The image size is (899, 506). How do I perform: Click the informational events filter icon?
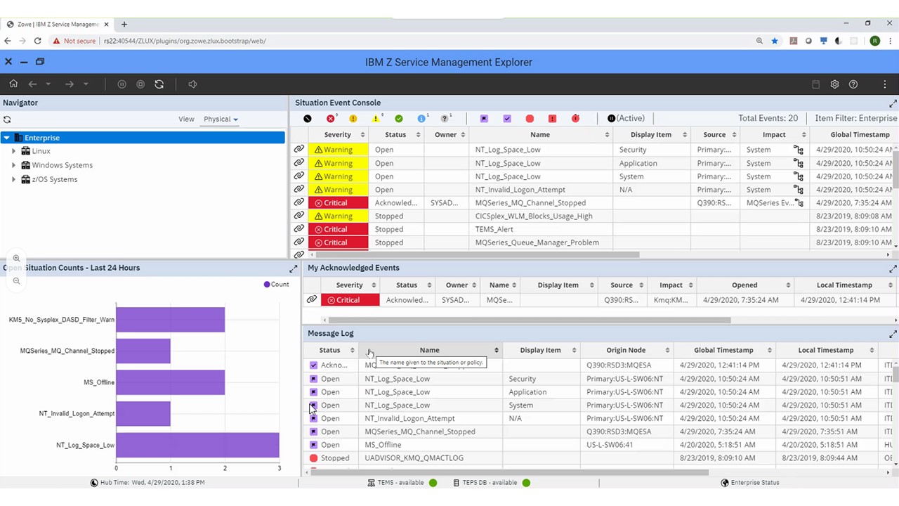click(x=421, y=118)
